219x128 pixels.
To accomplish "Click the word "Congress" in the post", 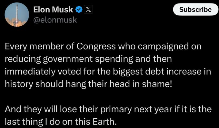I will (96, 47).
